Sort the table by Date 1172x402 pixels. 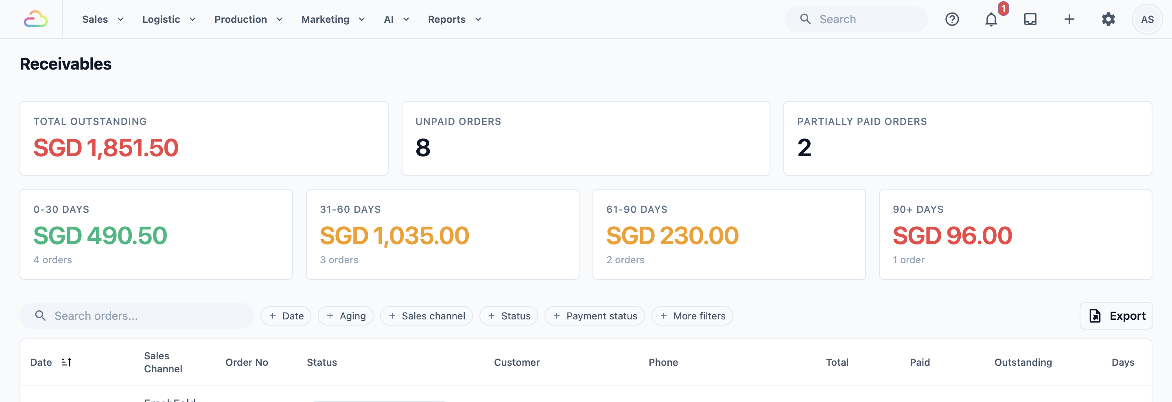51,362
